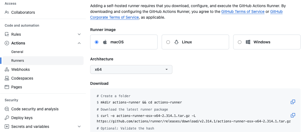Click the Linux label text
305x132 pixels.
pos(187,42)
